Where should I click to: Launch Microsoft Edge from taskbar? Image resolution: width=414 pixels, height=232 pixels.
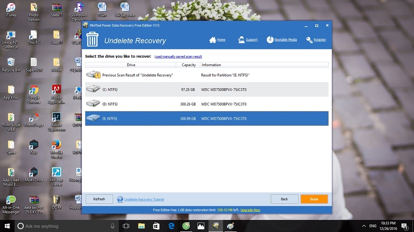tap(171, 226)
